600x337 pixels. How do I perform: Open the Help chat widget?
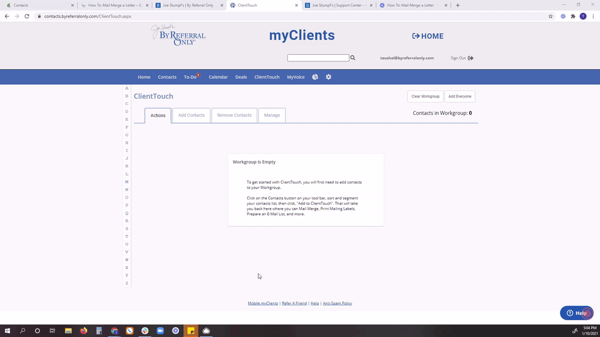(x=577, y=313)
